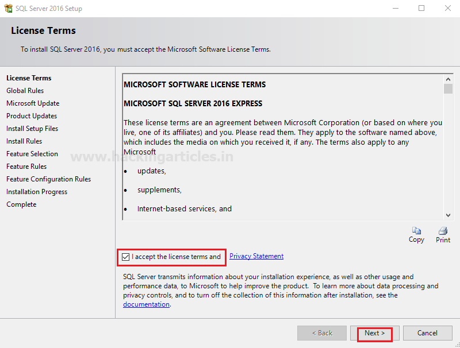
Task: Select Feature Selection step in sidebar
Action: pyautogui.click(x=32, y=154)
